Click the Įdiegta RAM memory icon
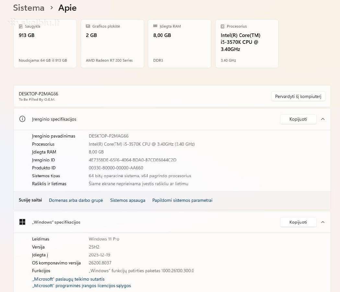Screen dimensions: 340x292 (x=155, y=26)
